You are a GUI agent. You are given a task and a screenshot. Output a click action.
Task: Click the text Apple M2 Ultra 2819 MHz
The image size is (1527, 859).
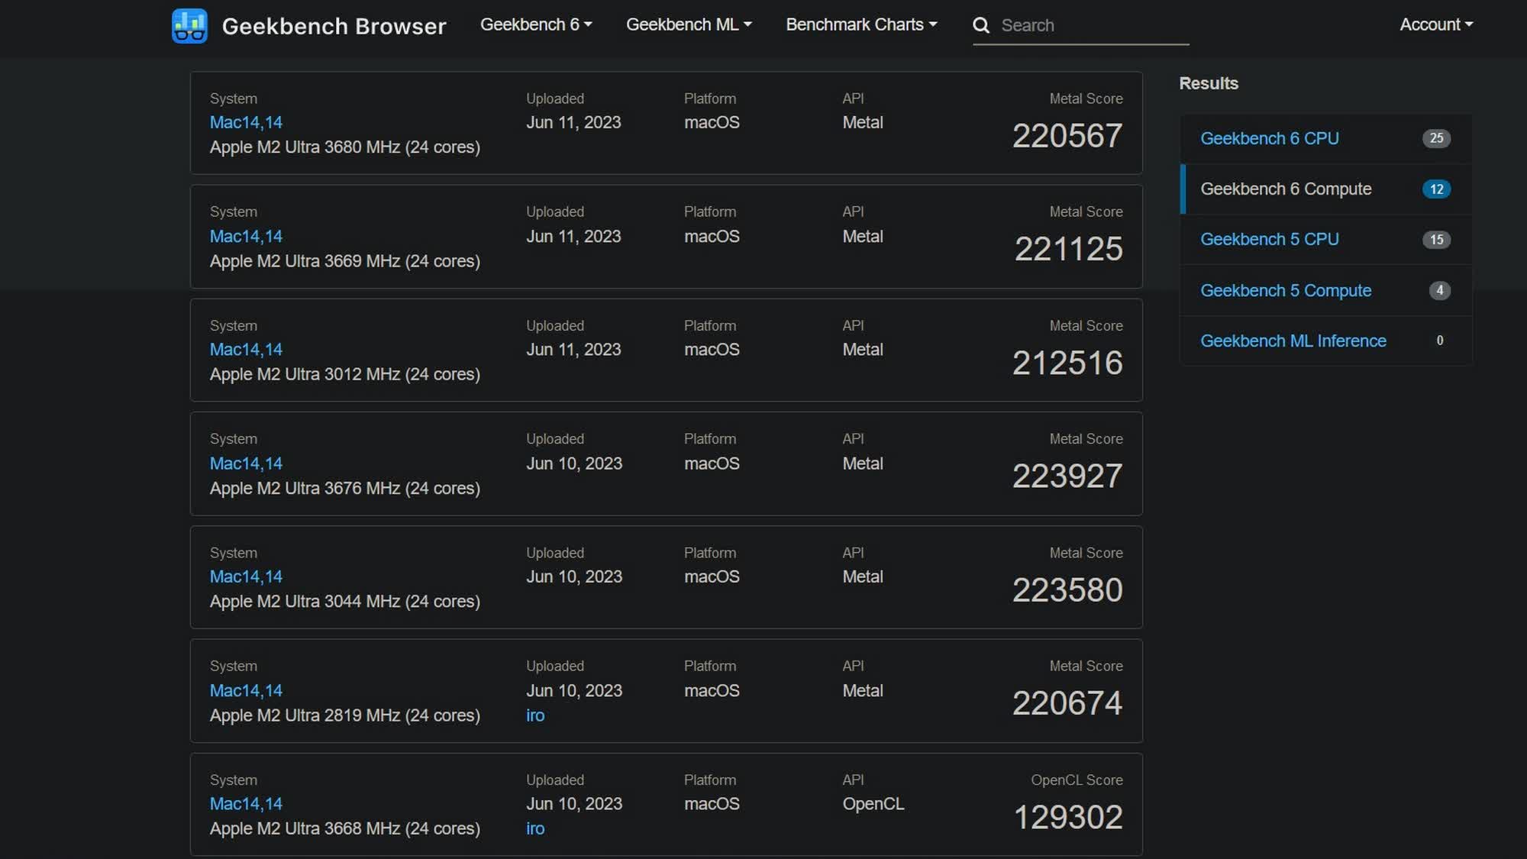point(305,715)
